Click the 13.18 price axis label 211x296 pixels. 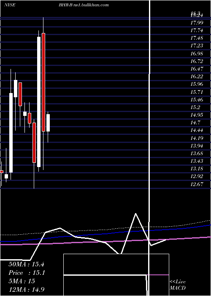coord(197,169)
